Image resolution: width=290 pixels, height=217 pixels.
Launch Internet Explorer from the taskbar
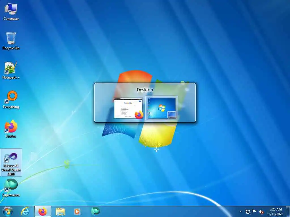click(25, 211)
